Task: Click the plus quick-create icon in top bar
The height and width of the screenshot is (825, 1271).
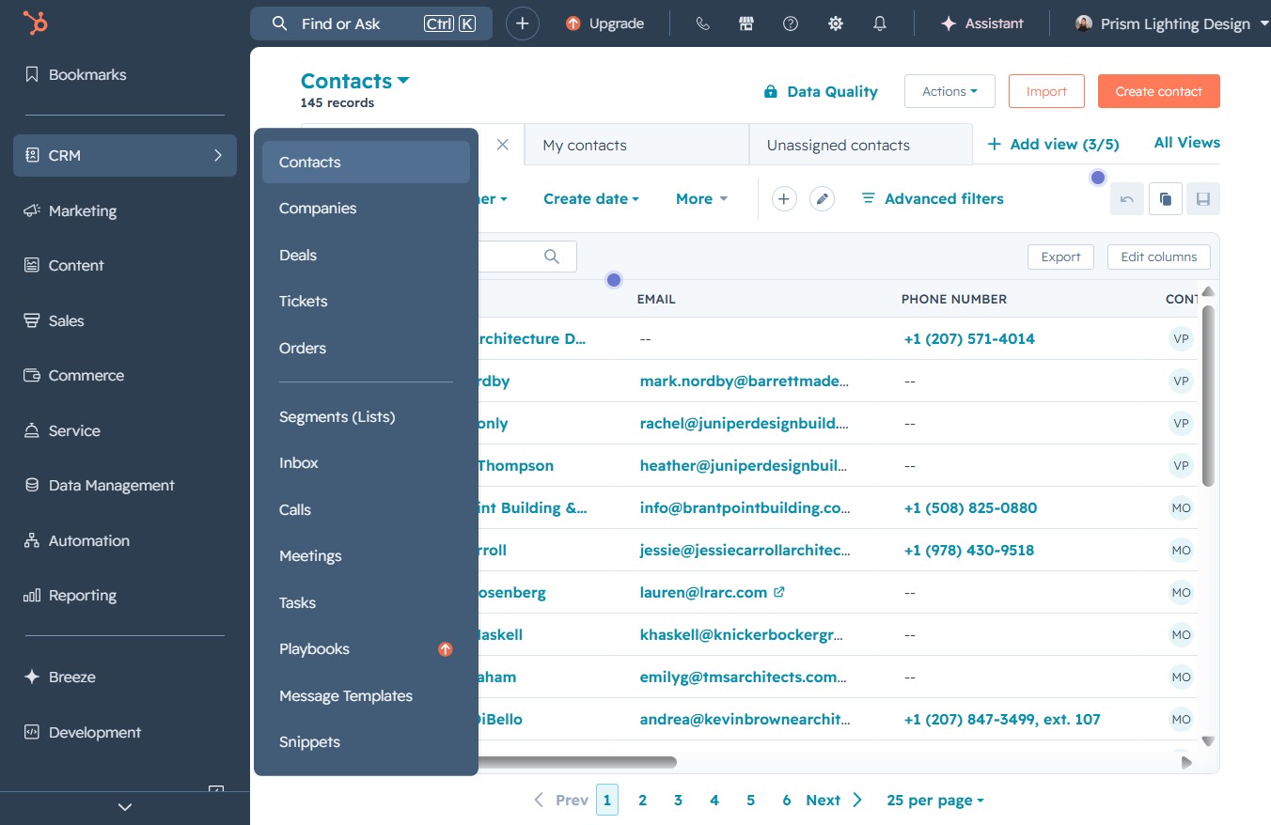Action: pos(523,23)
